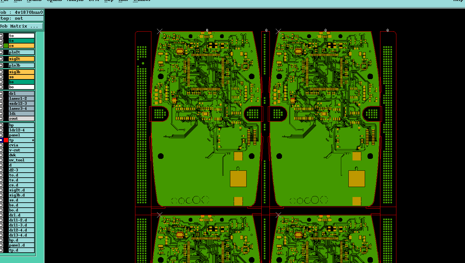Select the 'to' layer row
This screenshot has height=263, width=465.
21,36
